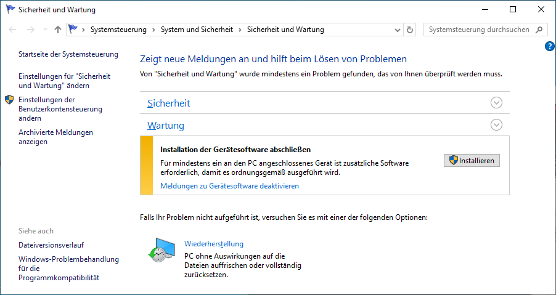Collapse the Wartung section chevron
Image resolution: width=556 pixels, height=295 pixels.
[x=496, y=124]
